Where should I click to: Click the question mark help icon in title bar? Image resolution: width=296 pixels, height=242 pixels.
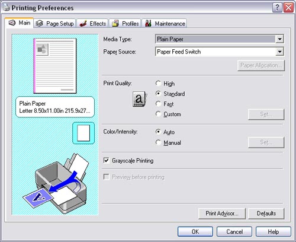tap(277, 8)
